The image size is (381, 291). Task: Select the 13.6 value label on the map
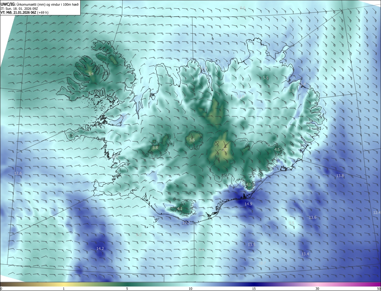click(x=313, y=218)
